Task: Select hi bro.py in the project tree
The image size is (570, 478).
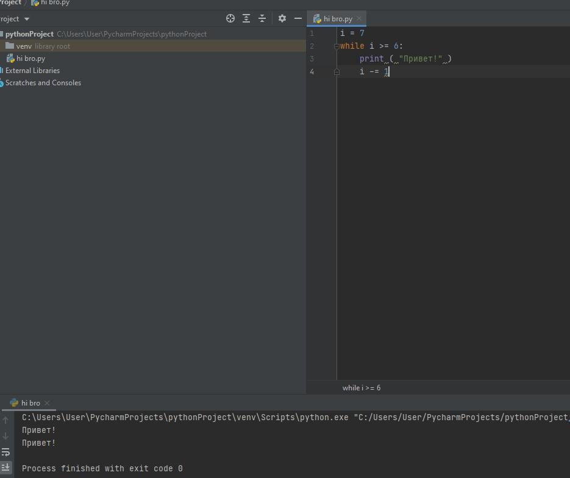Action: coord(30,58)
